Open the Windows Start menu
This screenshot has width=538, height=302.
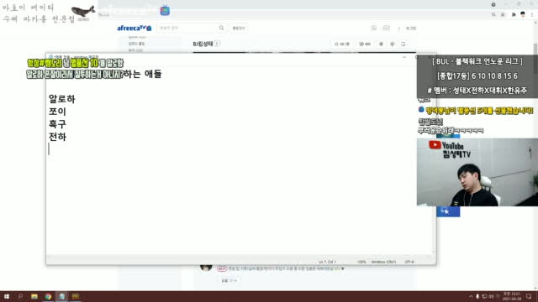click(7, 296)
